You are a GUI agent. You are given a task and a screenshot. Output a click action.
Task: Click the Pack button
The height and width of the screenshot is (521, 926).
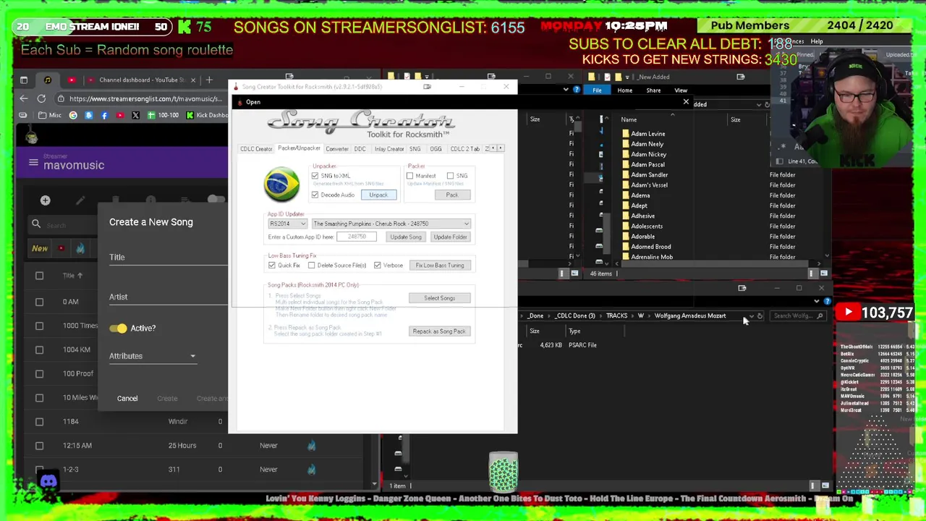tap(452, 195)
